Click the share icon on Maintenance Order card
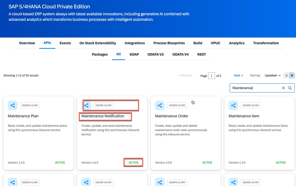 [160, 105]
